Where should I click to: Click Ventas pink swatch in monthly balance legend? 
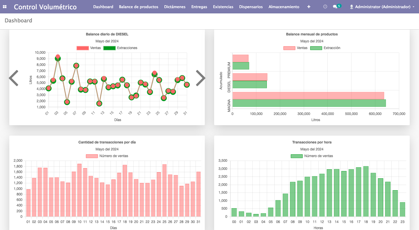tap(289, 48)
